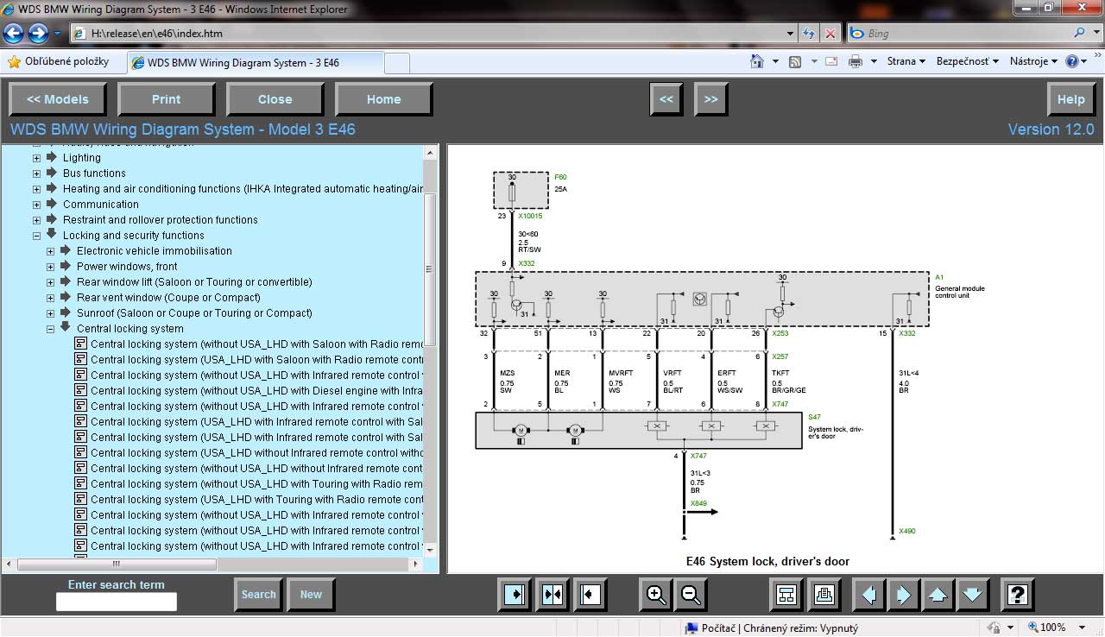
Task: Pan diagram up with the up arrow icon
Action: [x=937, y=595]
